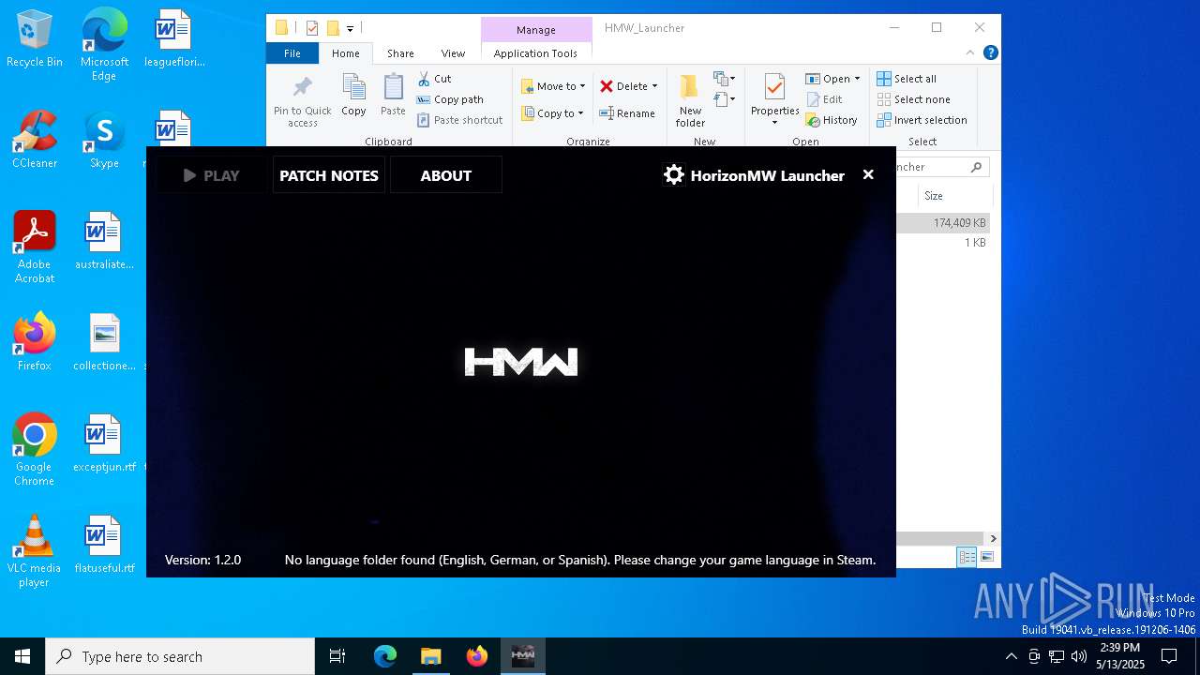
Task: Expand the New item dropdown
Action: (x=724, y=79)
